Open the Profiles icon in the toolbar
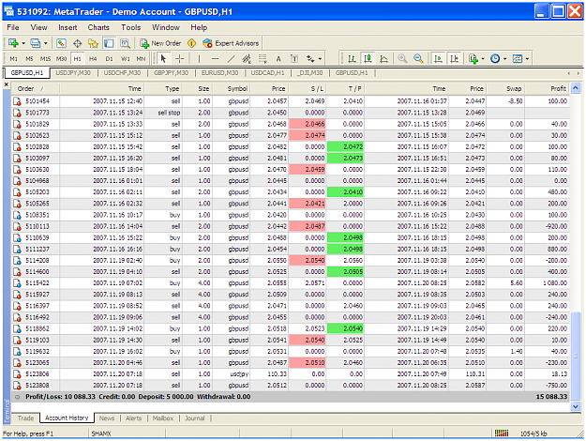The width and height of the screenshot is (586, 441). 35,43
